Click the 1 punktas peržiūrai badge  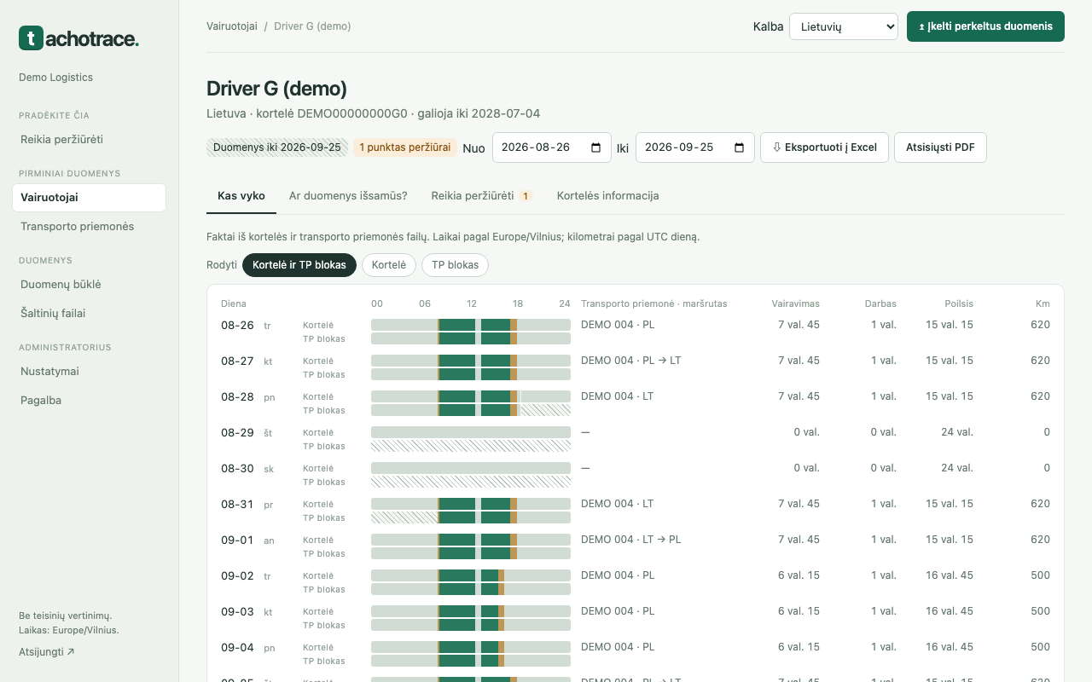click(x=405, y=147)
